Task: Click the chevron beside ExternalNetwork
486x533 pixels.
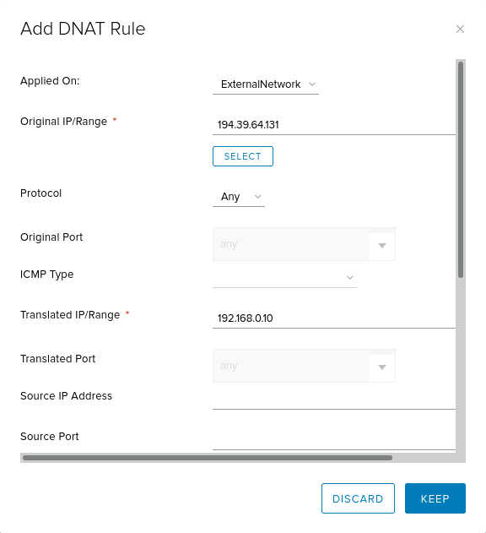Action: coord(312,84)
